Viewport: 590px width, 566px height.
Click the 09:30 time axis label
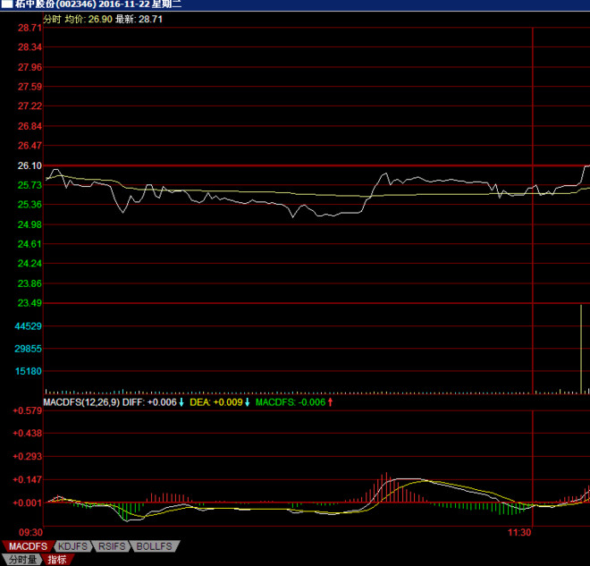tap(31, 532)
